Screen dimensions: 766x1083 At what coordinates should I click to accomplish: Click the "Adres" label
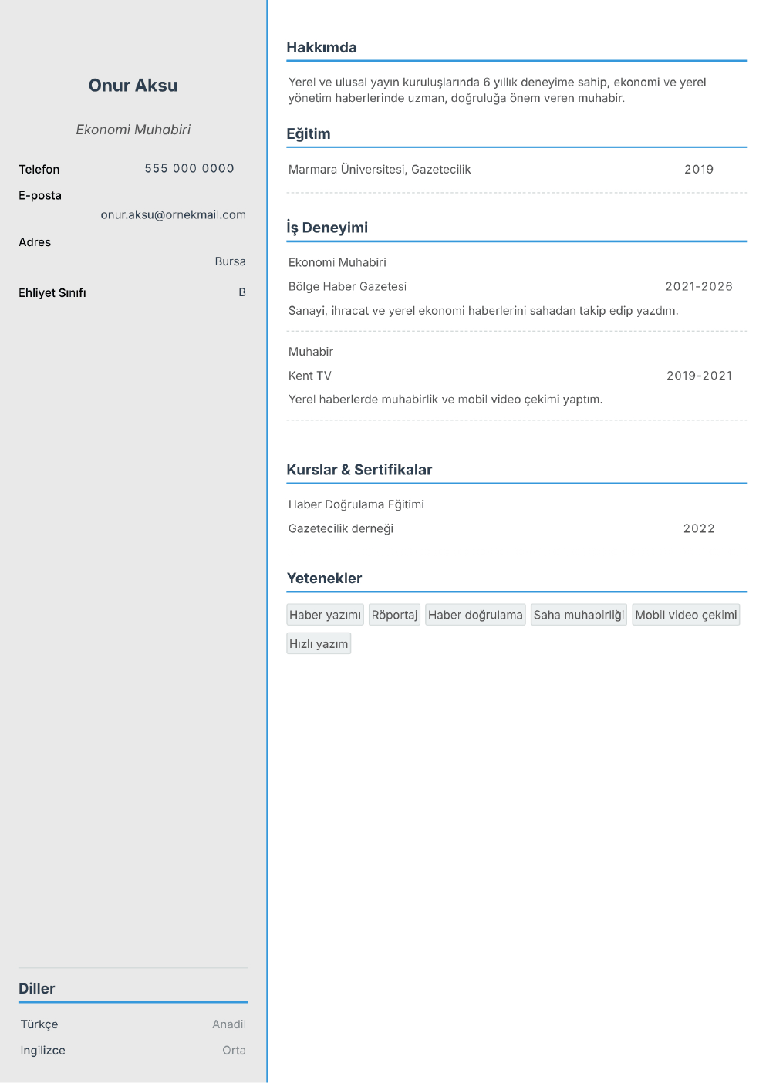click(35, 242)
